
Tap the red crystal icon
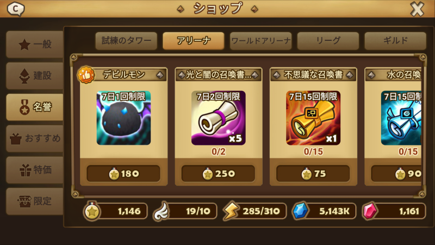click(370, 211)
